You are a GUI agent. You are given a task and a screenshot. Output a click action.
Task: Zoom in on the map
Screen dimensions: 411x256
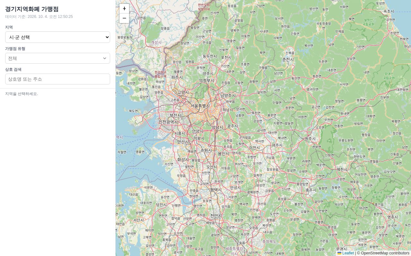124,9
